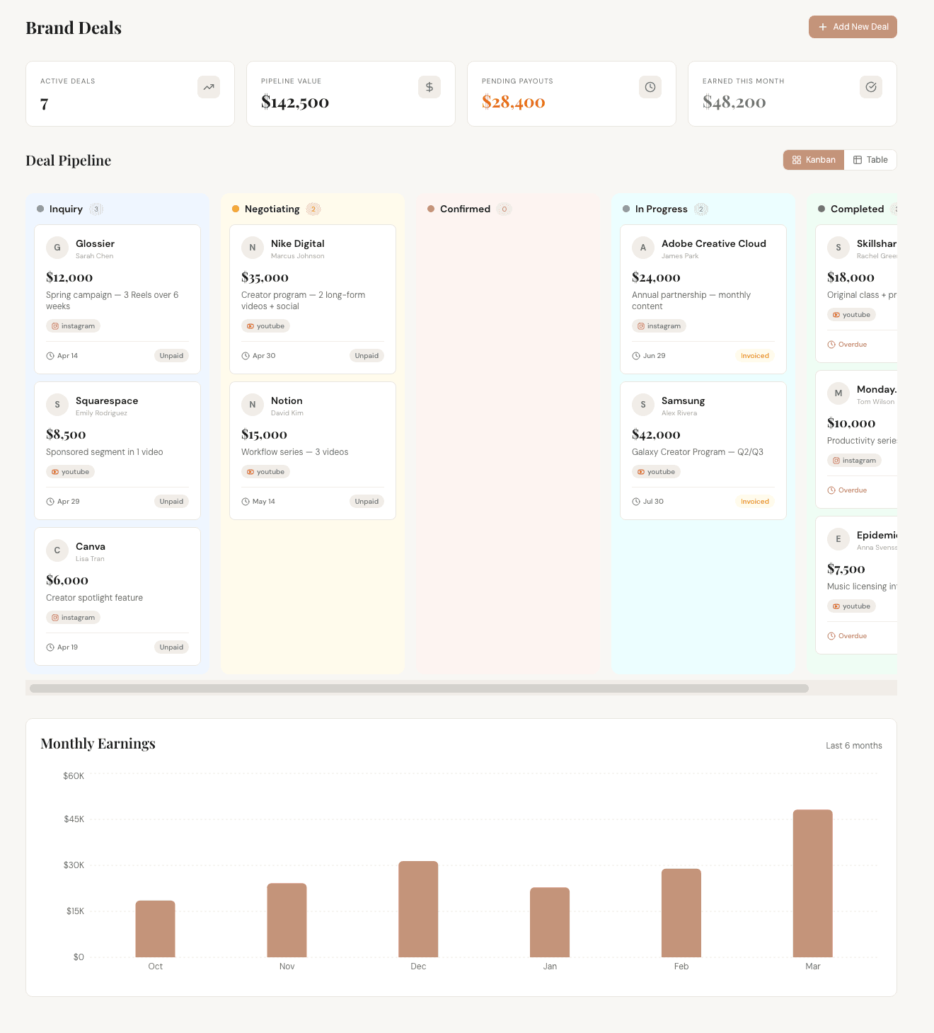Click the trending arrow icon on Active Deals card
Viewport: 934px width, 1033px height.
[x=209, y=87]
